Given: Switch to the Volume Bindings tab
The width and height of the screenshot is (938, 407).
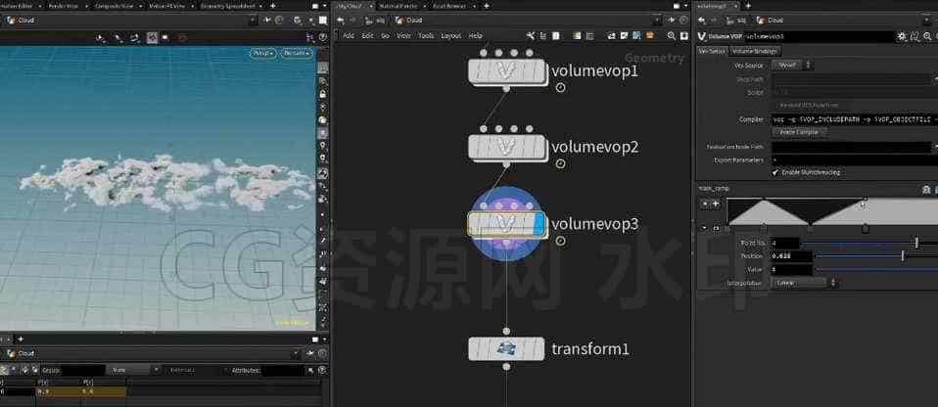Looking at the screenshot, I should [x=755, y=51].
